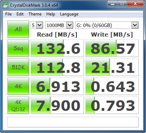Click the Write [MB/s] column header
This screenshot has height=133, width=146.
[x=112, y=35]
